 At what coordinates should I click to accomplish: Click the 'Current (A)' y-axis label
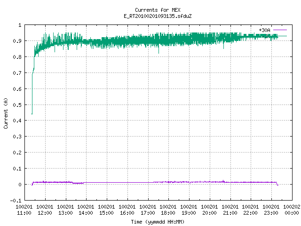pos(6,113)
